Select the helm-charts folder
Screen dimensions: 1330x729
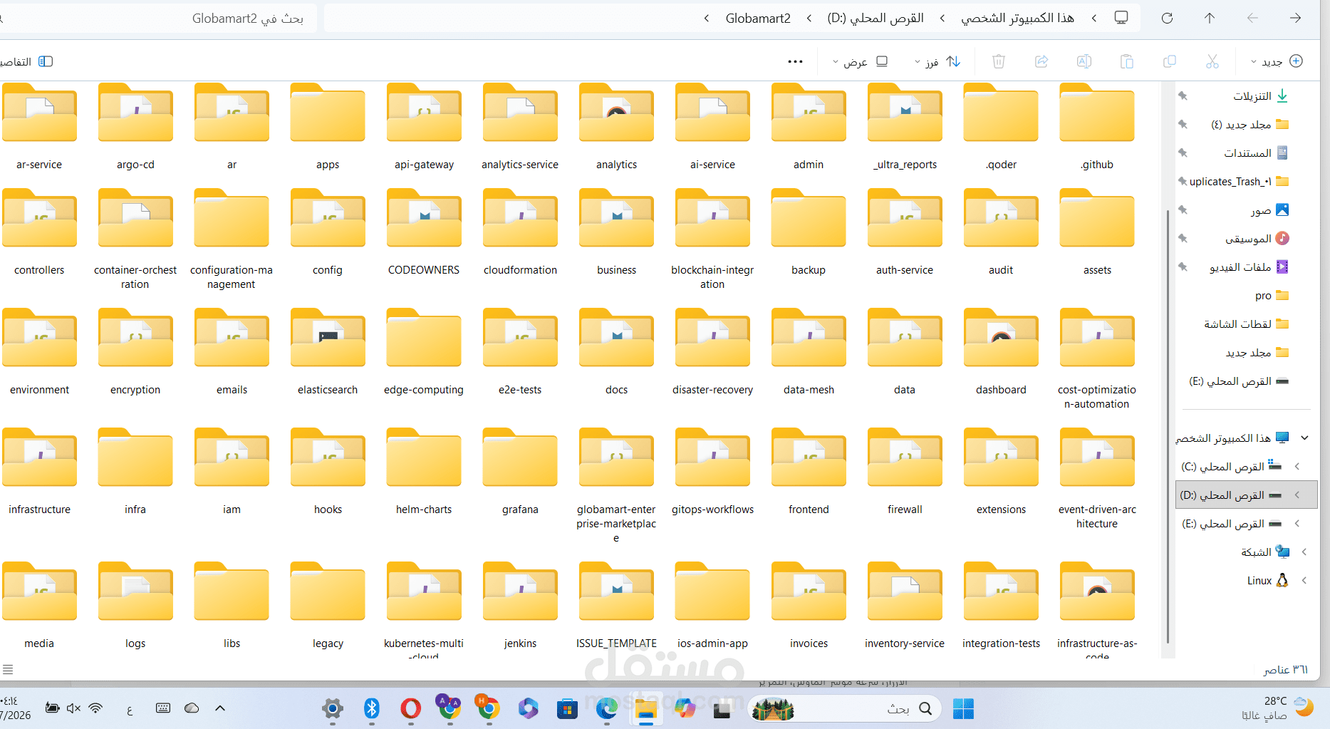click(424, 473)
